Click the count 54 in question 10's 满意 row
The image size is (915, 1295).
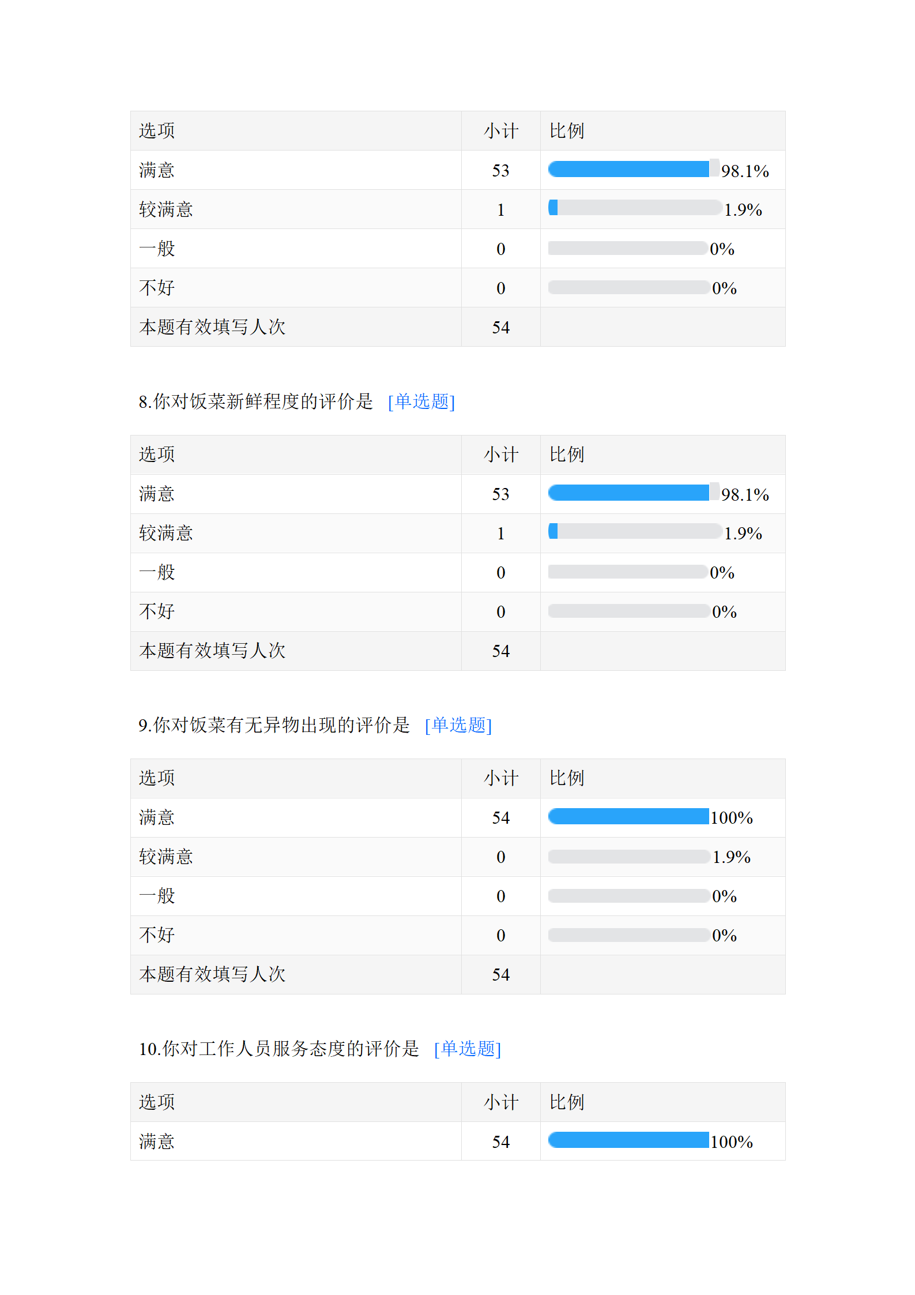tap(500, 1142)
